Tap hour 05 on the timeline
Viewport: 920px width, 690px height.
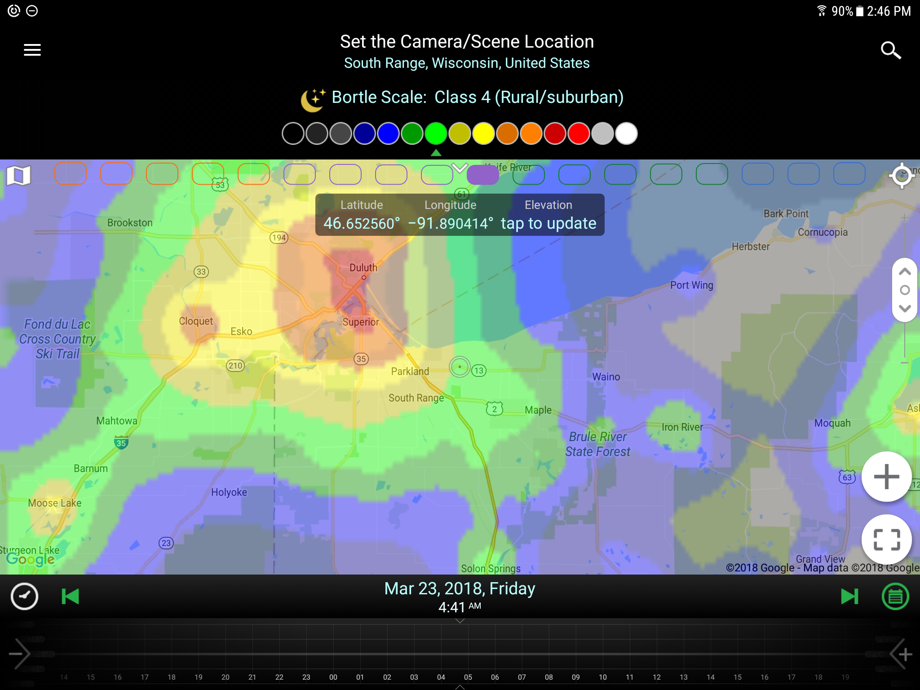point(468,677)
